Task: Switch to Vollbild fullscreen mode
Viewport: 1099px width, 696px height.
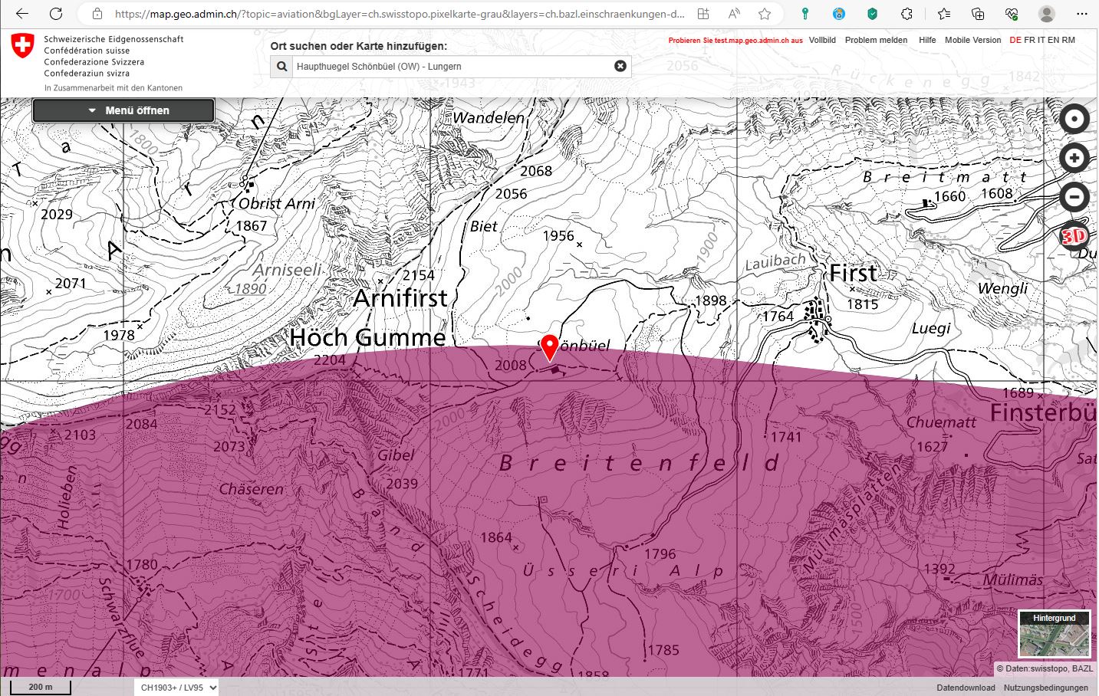Action: tap(822, 40)
